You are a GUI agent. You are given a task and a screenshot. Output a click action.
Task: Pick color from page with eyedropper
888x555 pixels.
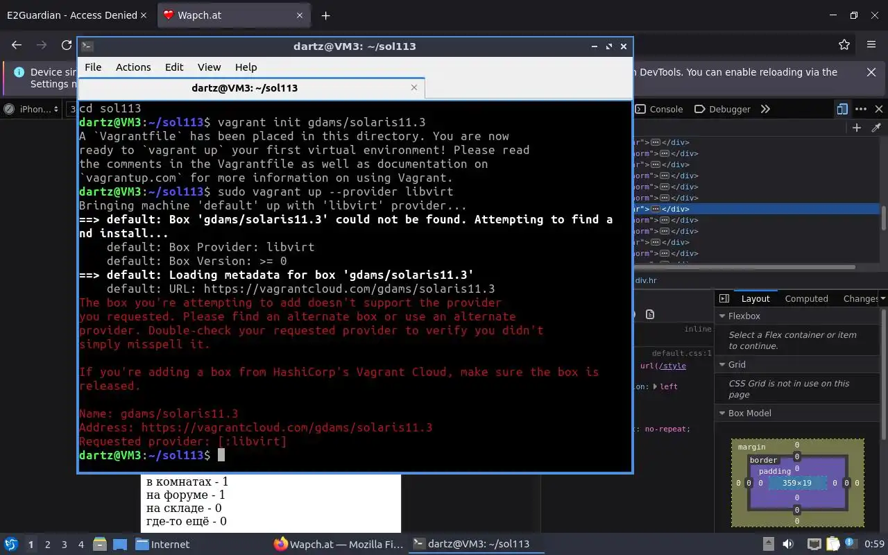(876, 128)
